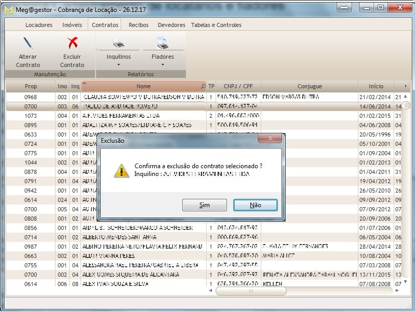Image resolution: width=415 pixels, height=312 pixels.
Task: Click the Meg@gestor app icon in title bar
Action: (x=9, y=10)
